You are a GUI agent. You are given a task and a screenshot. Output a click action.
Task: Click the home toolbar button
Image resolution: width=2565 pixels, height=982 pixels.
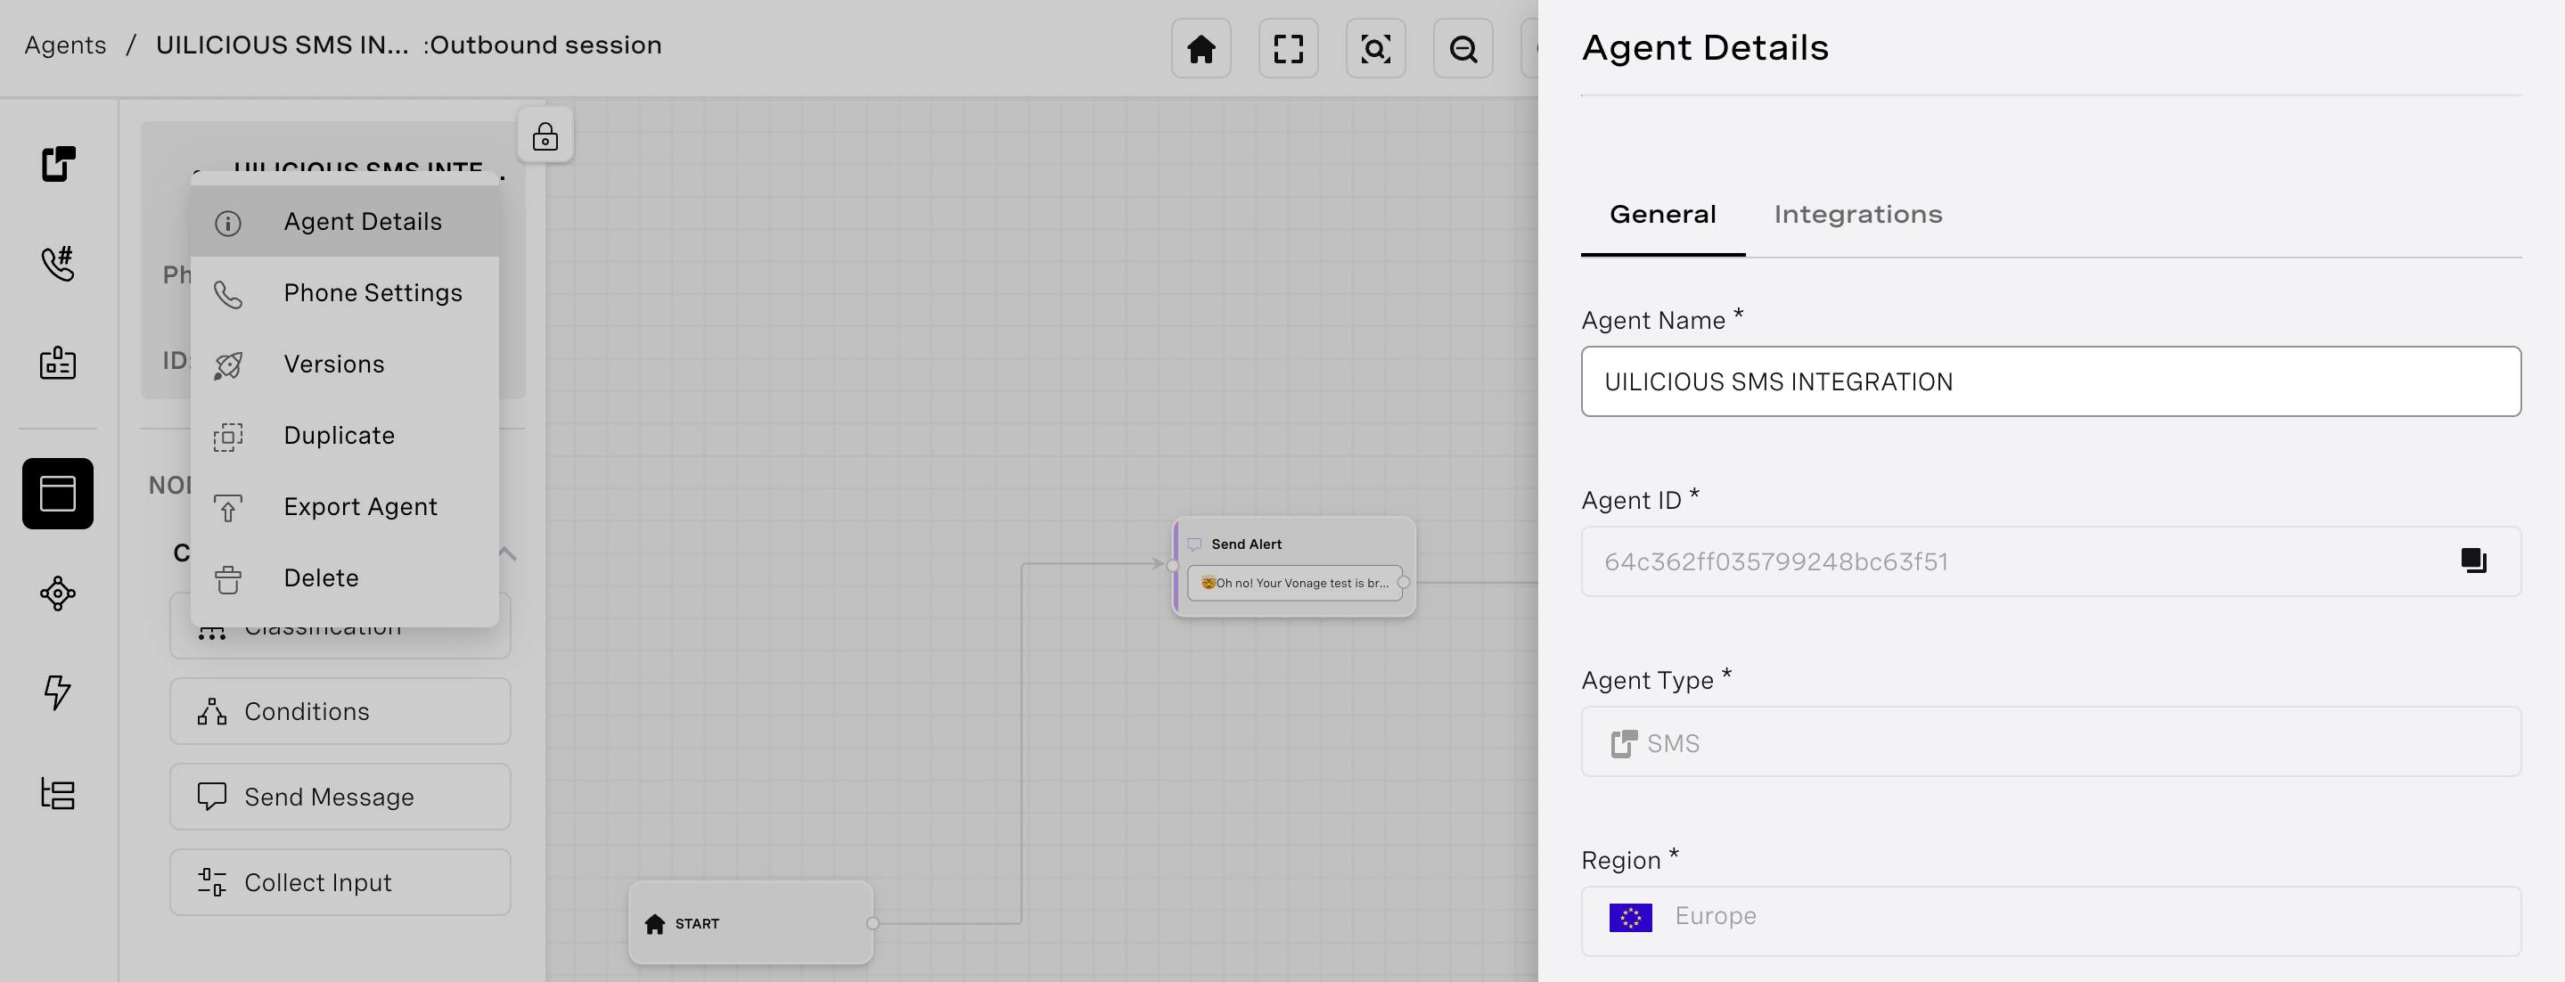pyautogui.click(x=1201, y=48)
